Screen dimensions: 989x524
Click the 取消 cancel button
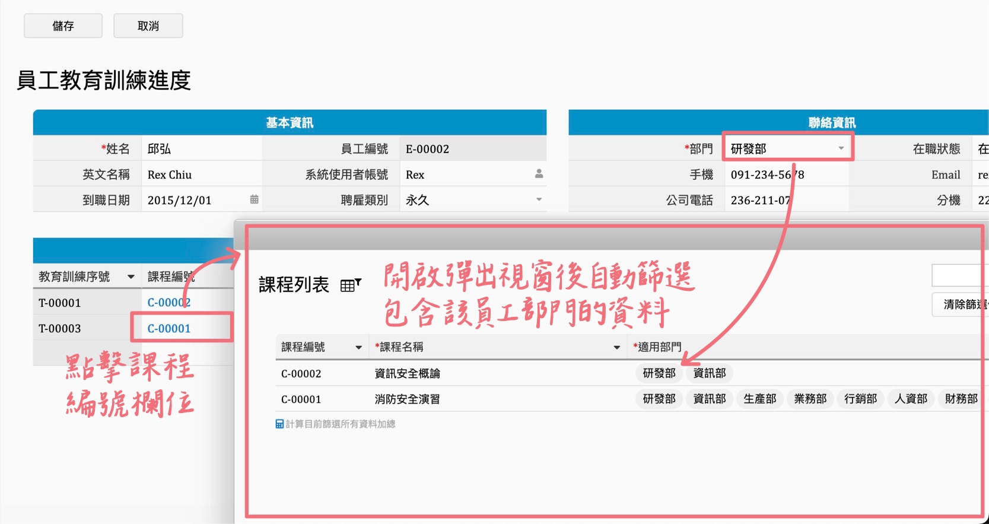pos(148,26)
